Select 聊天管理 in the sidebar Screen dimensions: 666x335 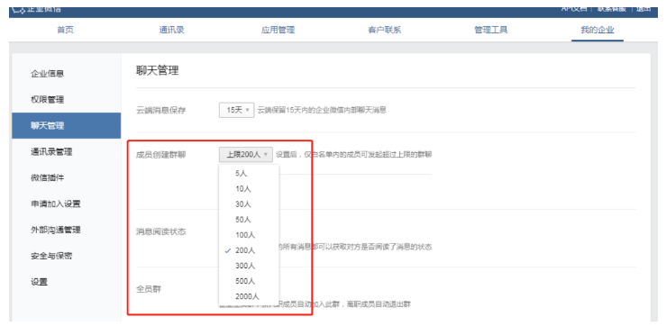tap(67, 126)
